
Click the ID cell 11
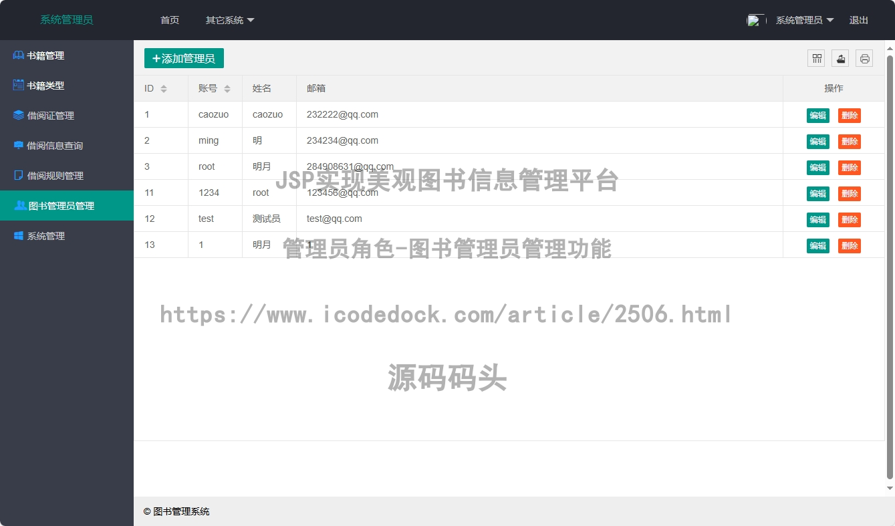pyautogui.click(x=161, y=192)
